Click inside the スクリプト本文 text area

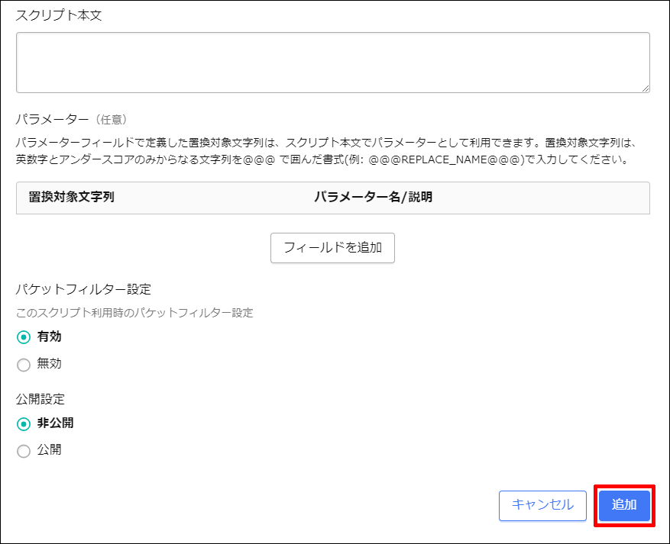(x=332, y=63)
